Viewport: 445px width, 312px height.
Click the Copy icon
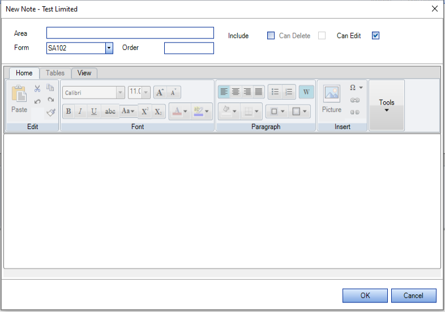click(50, 87)
